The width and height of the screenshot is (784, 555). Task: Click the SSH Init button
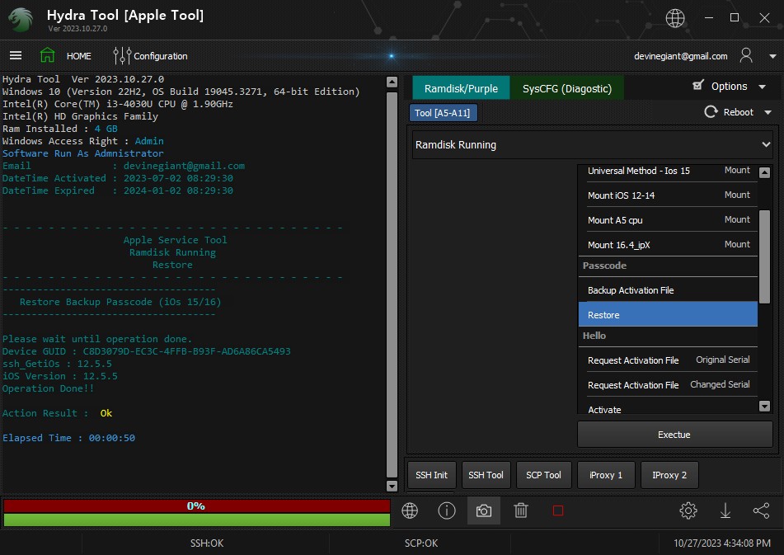431,475
